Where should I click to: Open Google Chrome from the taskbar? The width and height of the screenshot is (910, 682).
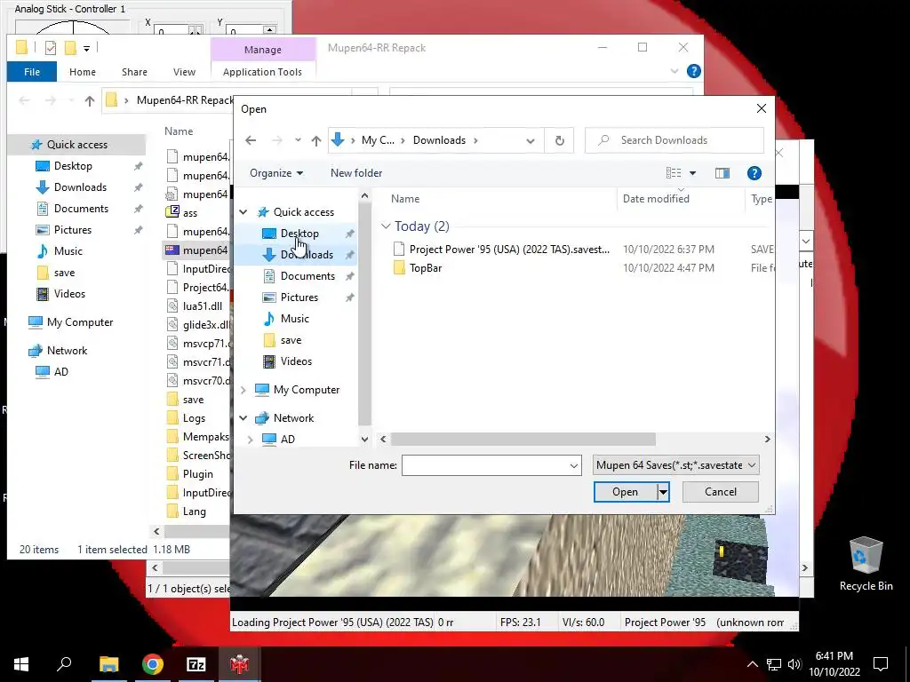(x=153, y=664)
